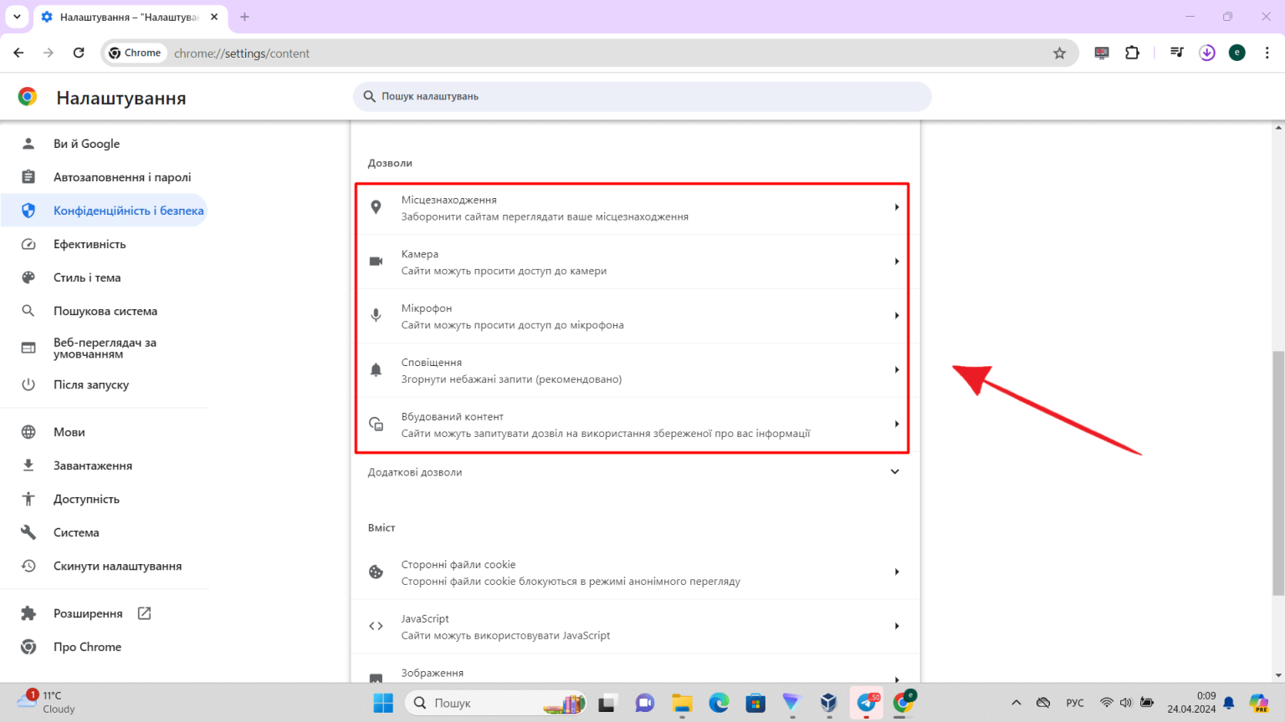The height and width of the screenshot is (722, 1285).
Task: Click the profile avatar in the browser toolbar
Action: [x=1236, y=52]
